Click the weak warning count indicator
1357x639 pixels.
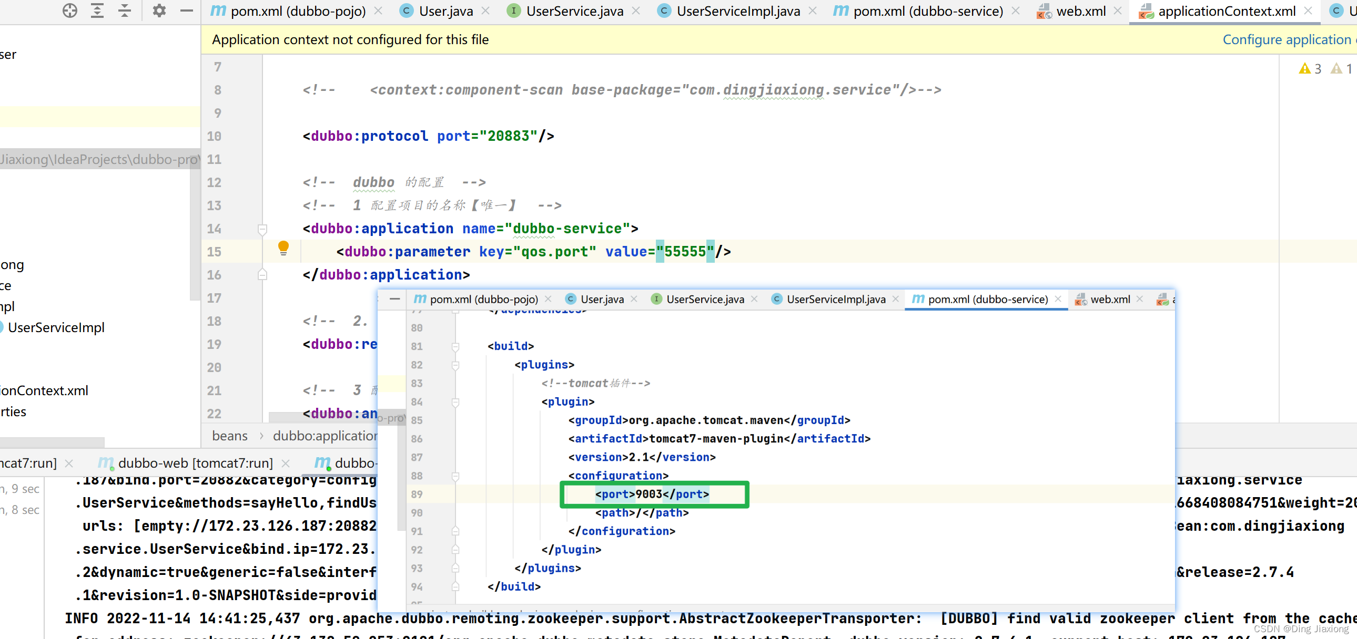(1342, 68)
